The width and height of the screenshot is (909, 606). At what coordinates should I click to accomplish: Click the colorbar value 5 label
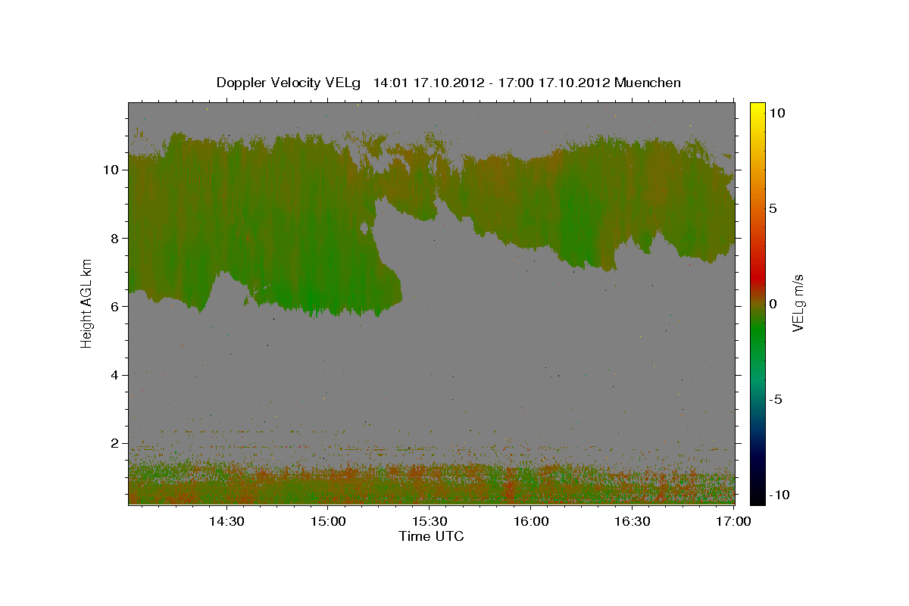coord(773,208)
